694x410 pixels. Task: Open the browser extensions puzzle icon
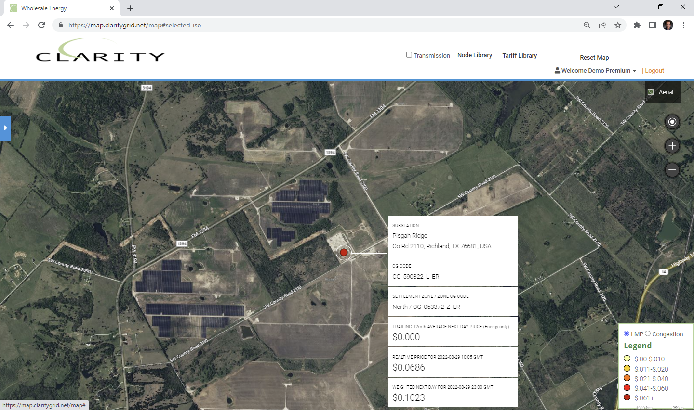[x=637, y=25]
